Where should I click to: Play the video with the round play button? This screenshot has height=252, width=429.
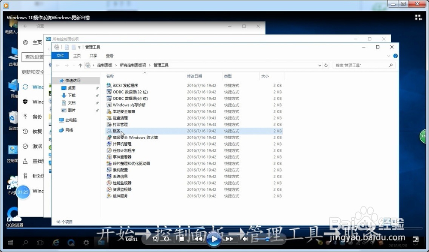coord(214,239)
